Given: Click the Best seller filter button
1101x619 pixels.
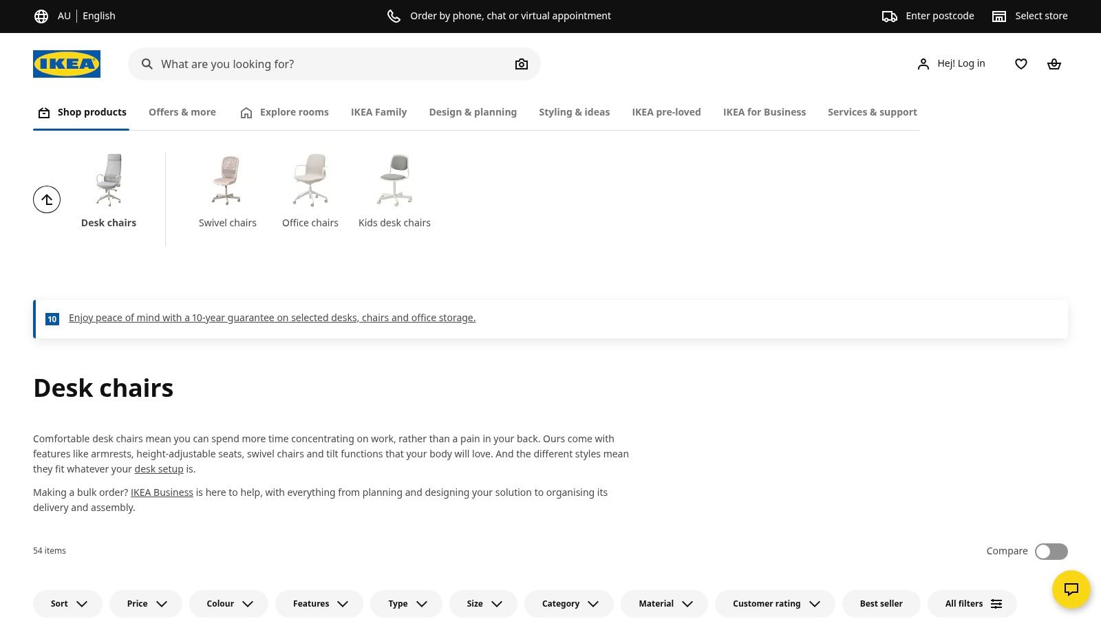Looking at the screenshot, I should tap(881, 604).
